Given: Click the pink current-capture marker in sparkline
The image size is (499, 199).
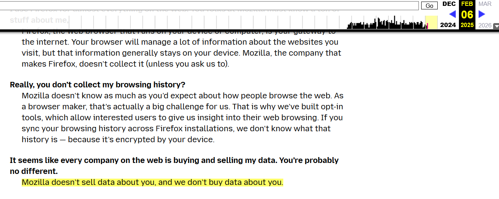Looking at the screenshot, I should click(427, 26).
